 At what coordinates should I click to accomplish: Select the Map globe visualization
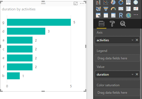click(x=136, y=2)
